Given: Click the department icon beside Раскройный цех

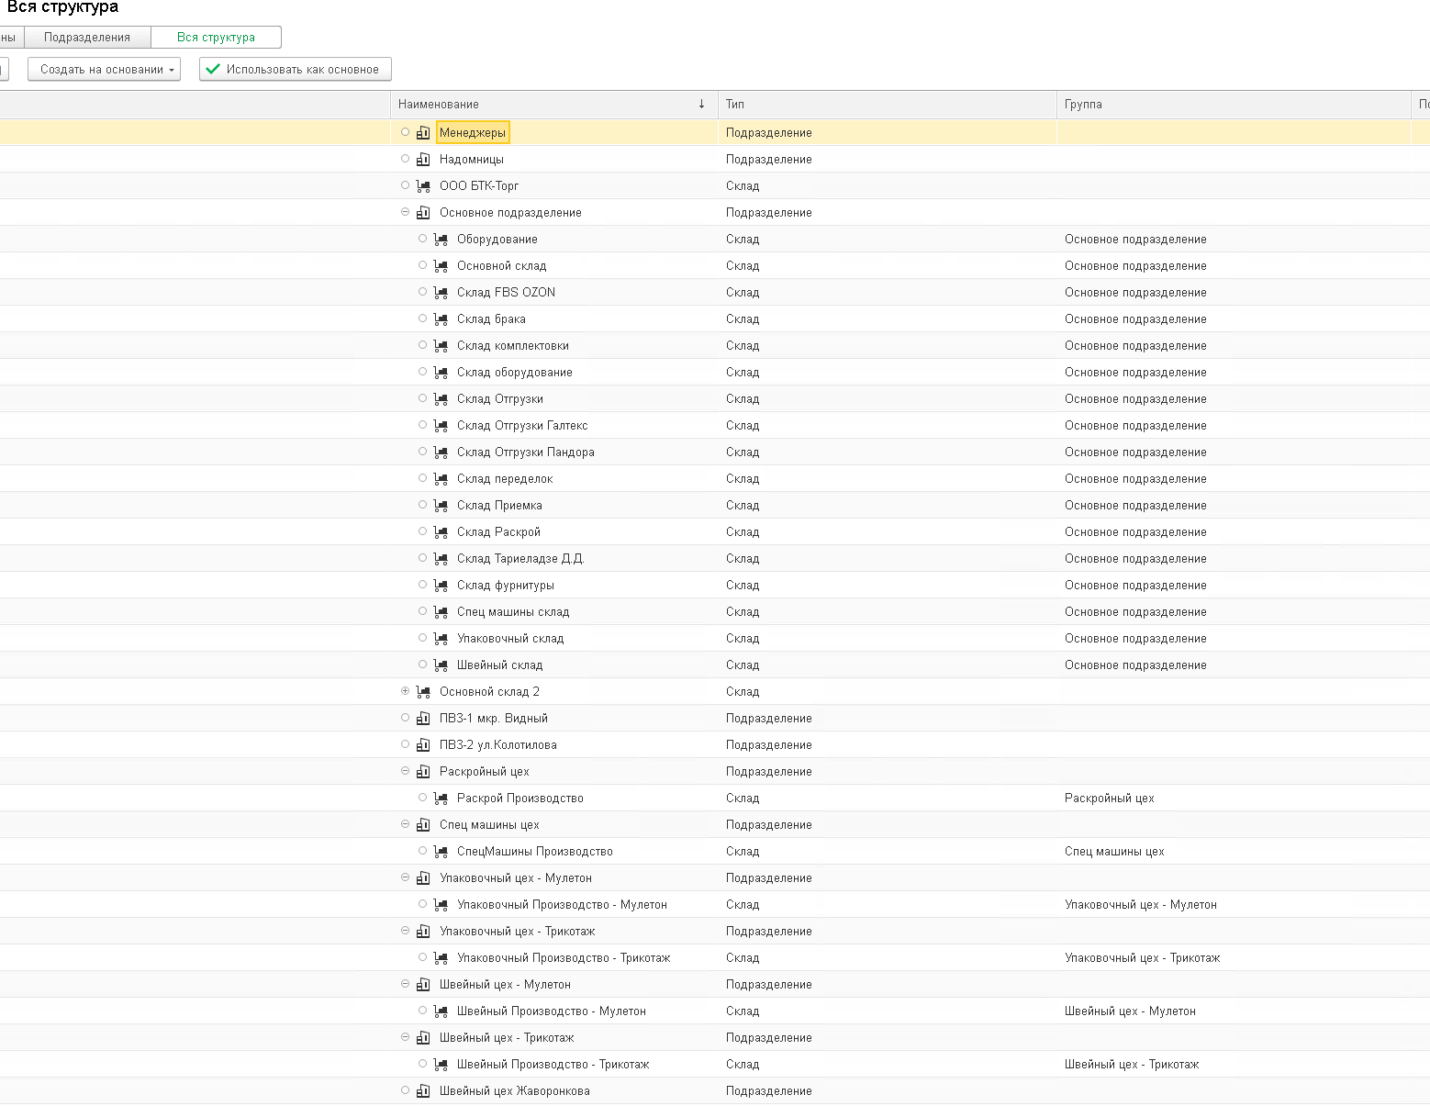Looking at the screenshot, I should (423, 772).
